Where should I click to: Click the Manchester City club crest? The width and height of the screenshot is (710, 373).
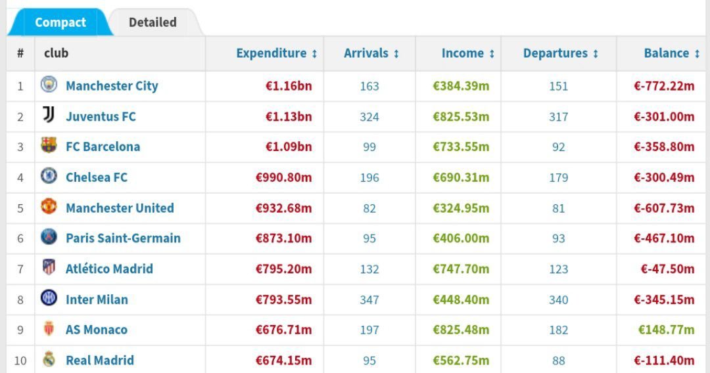49,85
